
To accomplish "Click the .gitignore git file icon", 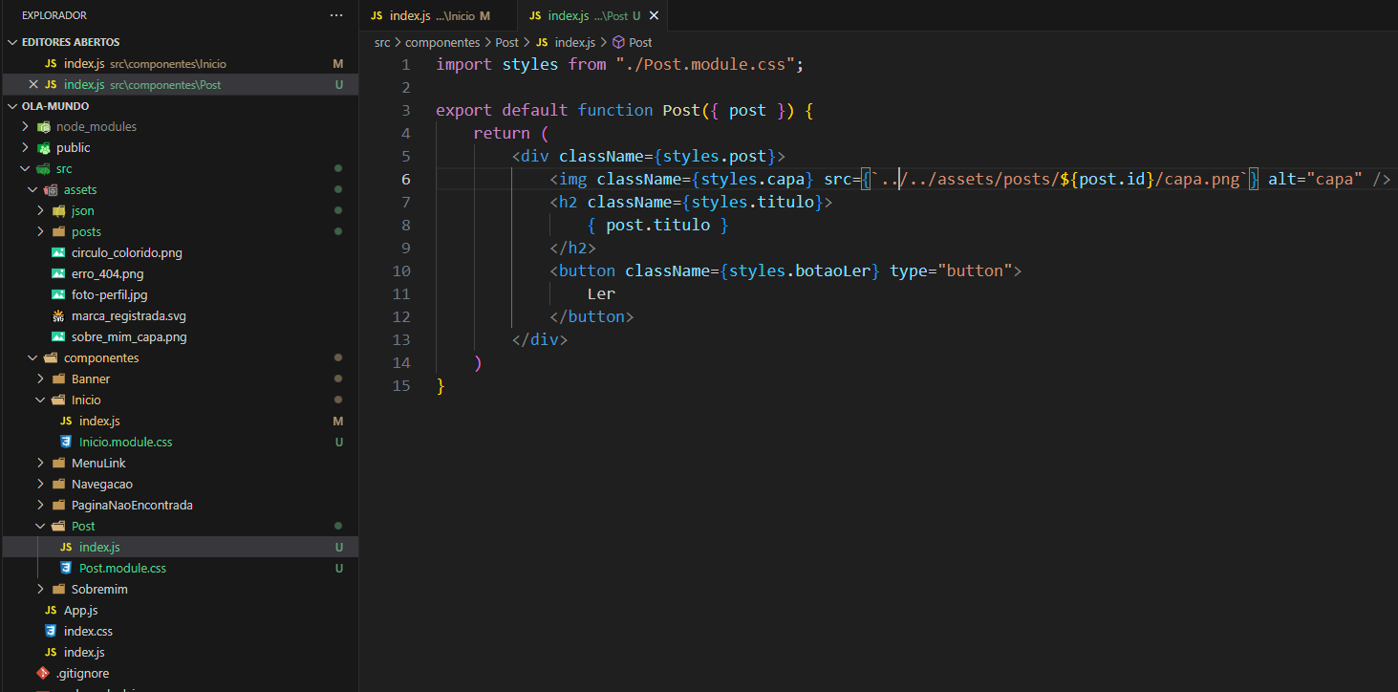I will click(42, 673).
